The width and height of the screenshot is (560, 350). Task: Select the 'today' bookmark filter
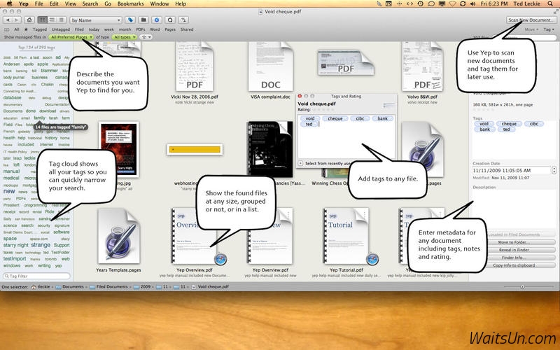tap(94, 29)
